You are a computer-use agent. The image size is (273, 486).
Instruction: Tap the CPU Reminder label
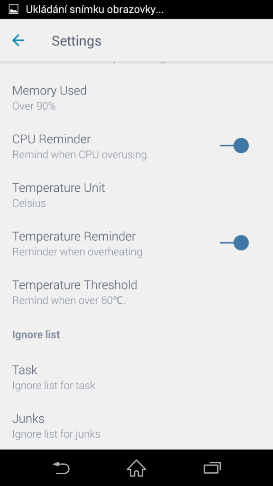pyautogui.click(x=51, y=139)
